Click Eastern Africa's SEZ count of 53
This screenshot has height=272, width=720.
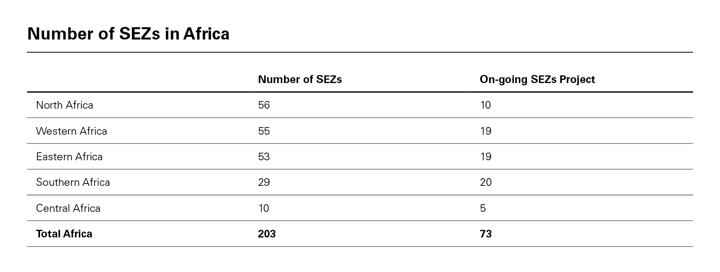click(264, 157)
